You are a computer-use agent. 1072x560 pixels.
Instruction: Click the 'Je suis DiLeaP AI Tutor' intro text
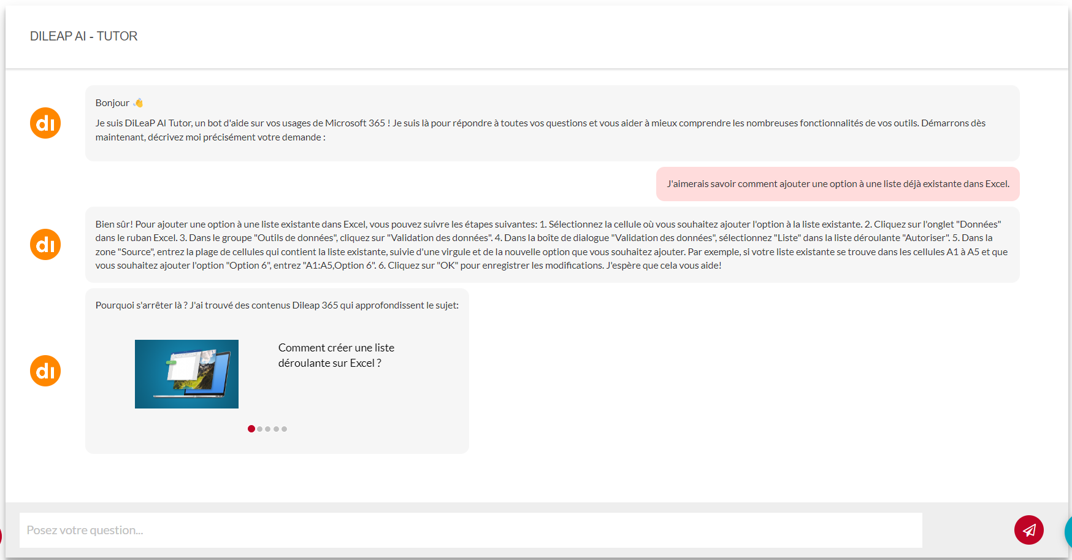tap(540, 130)
